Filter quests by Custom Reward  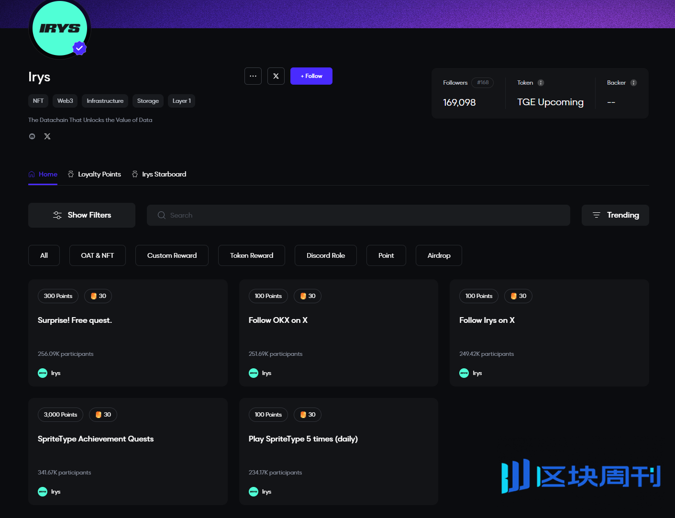pos(172,255)
